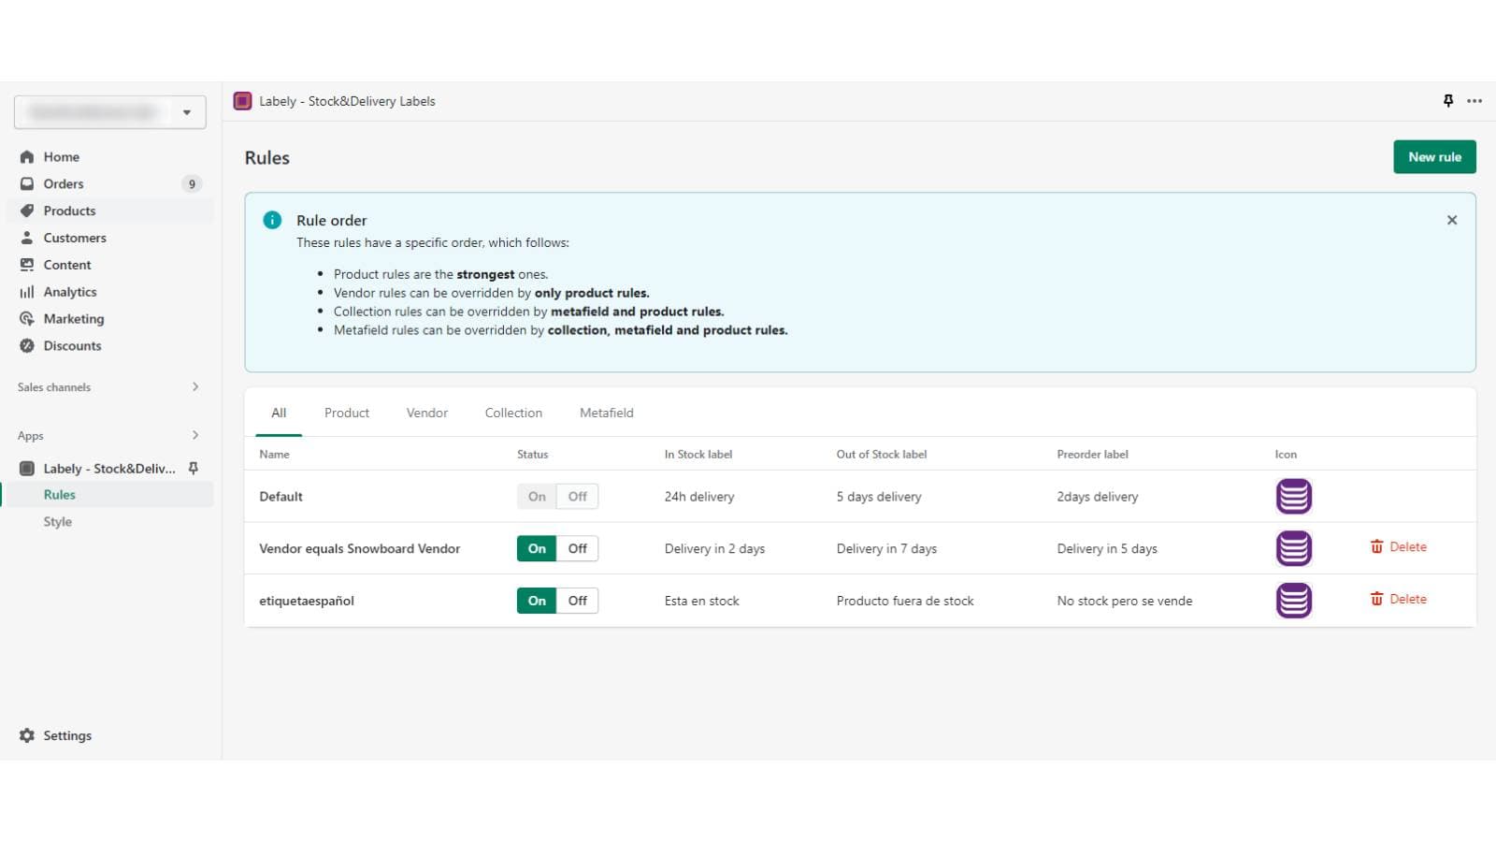Screen dimensions: 1496x842
Task: Create a rule with the New rule button
Action: [x=1434, y=156]
